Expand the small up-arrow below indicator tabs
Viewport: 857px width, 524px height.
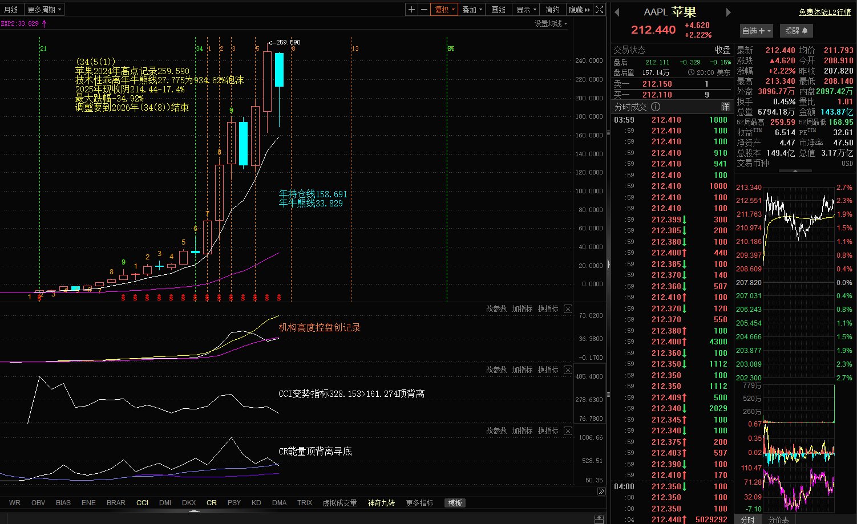pos(195,511)
